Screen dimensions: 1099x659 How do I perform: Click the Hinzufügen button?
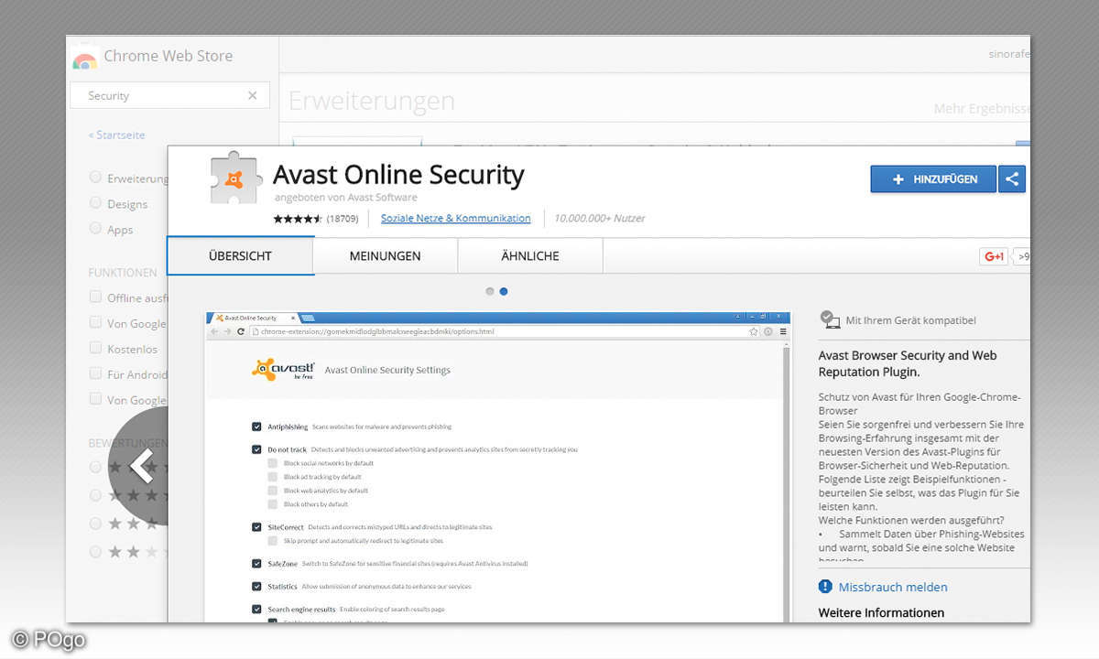(933, 179)
